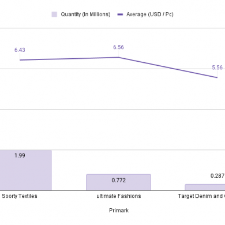This screenshot has width=225, height=225.
Task: Click the 6.56 data point label
Action: pyautogui.click(x=118, y=47)
